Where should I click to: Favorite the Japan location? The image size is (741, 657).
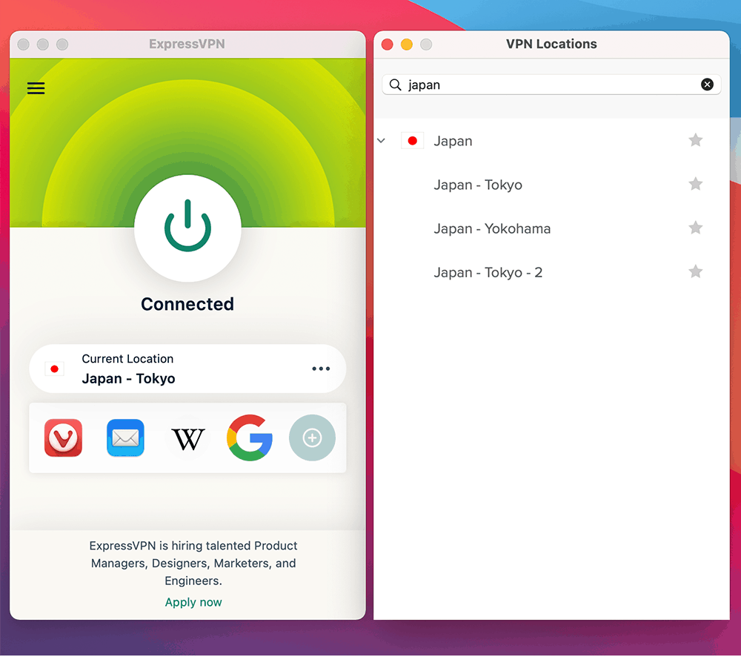(695, 140)
